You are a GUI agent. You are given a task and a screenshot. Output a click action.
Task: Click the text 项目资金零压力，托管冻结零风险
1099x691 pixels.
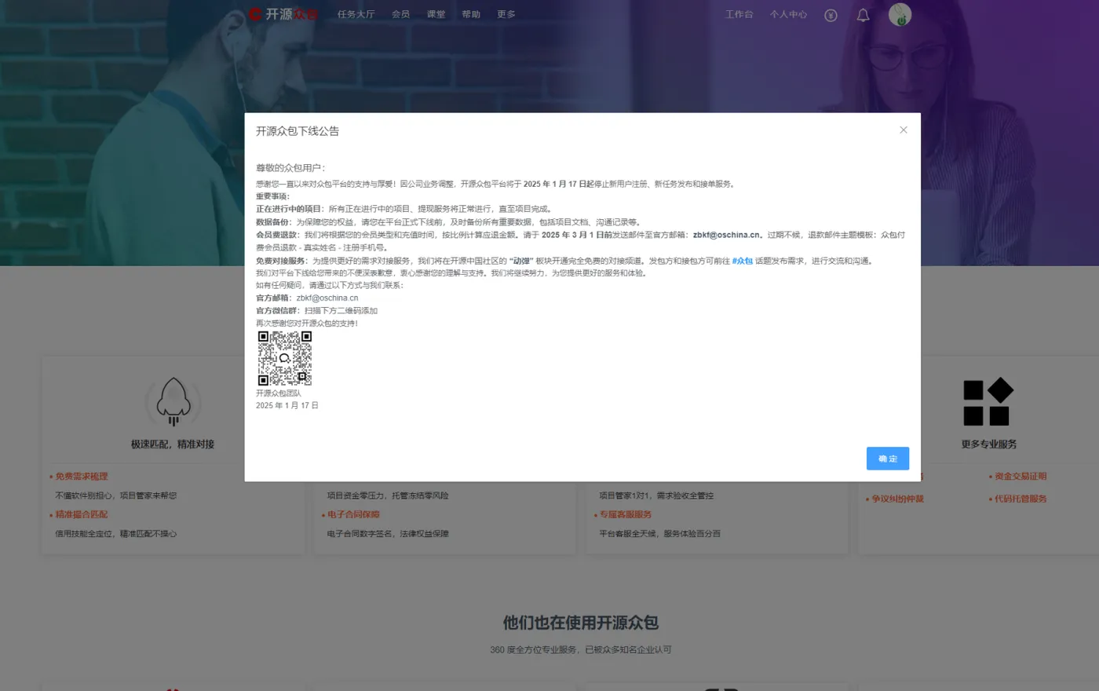pos(388,495)
